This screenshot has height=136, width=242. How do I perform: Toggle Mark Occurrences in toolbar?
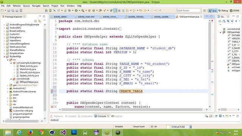[x=115, y=11]
